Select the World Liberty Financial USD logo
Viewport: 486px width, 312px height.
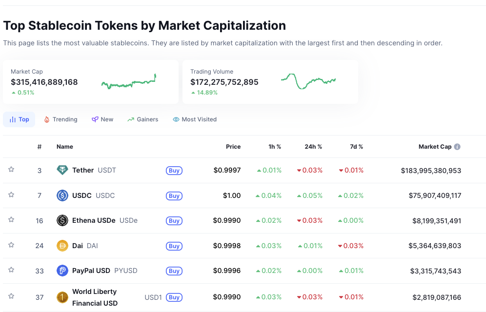coord(63,297)
